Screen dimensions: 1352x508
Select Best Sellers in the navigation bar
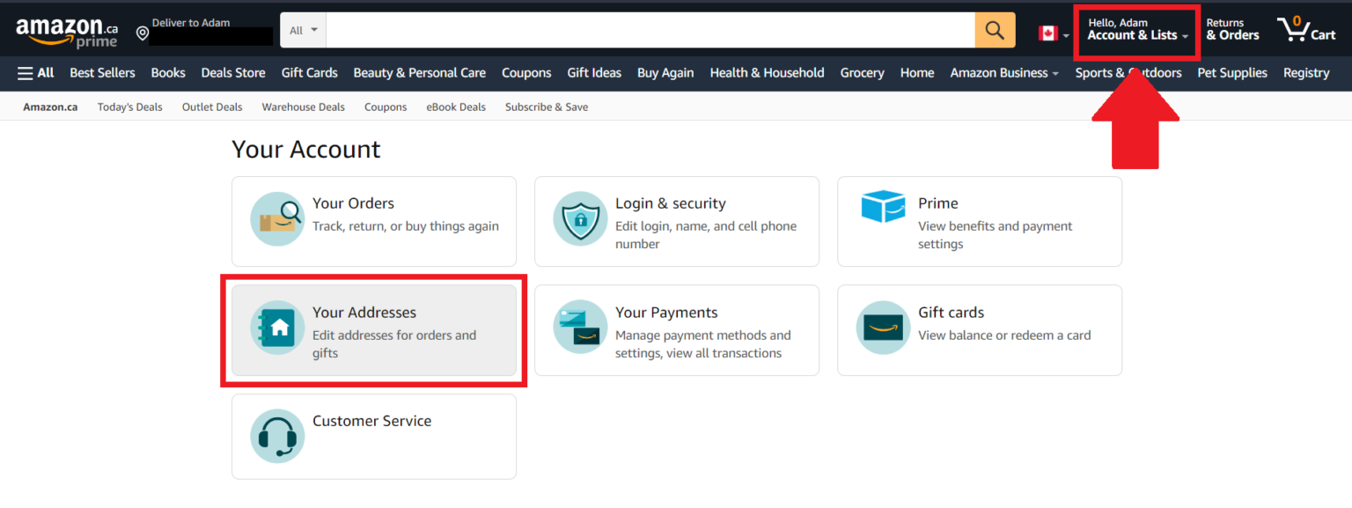[x=102, y=73]
